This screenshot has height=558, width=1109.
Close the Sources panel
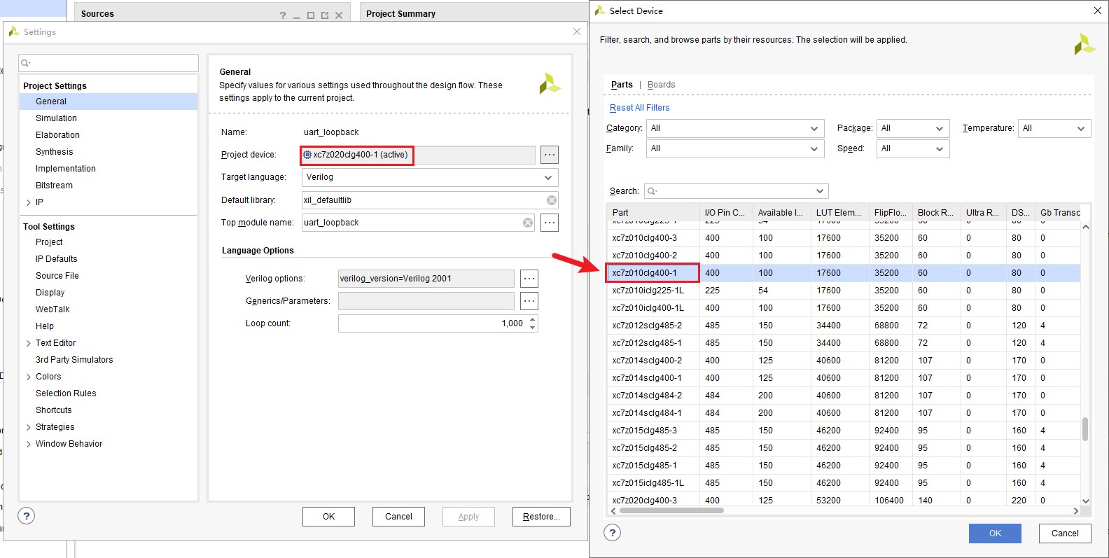click(x=339, y=15)
